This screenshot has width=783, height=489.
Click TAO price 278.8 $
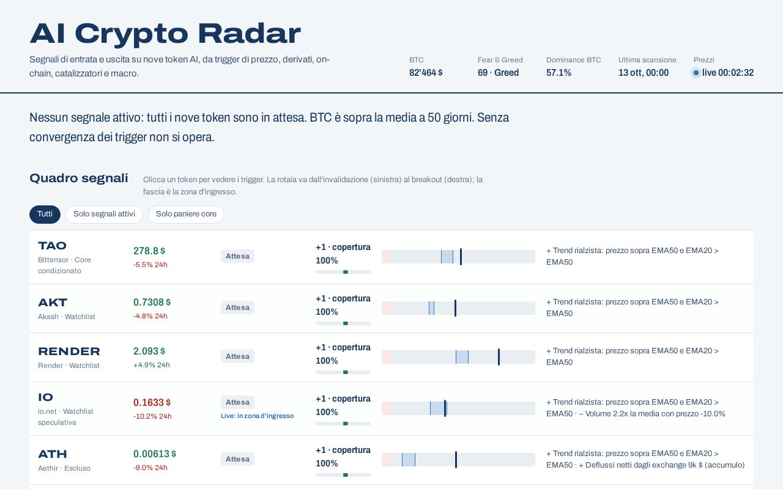click(x=149, y=251)
